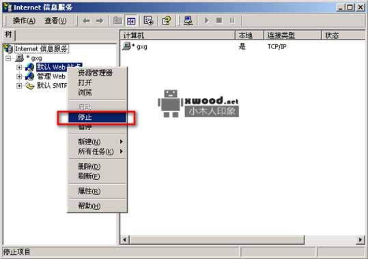Sort by the 状态 column header

point(343,35)
